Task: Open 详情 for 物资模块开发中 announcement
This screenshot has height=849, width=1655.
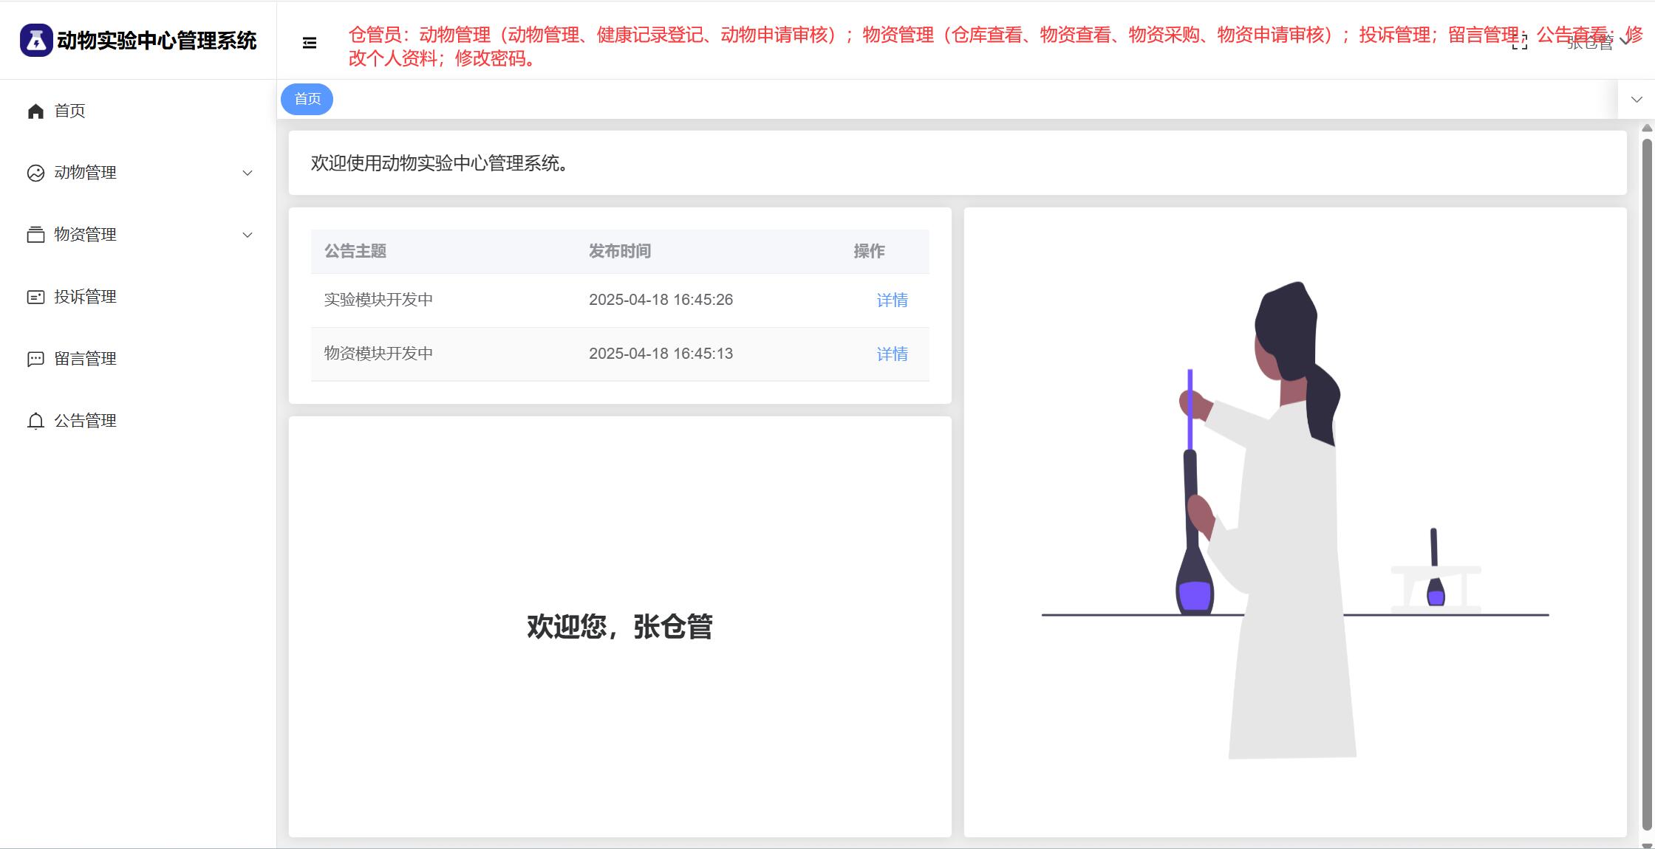Action: (x=892, y=354)
